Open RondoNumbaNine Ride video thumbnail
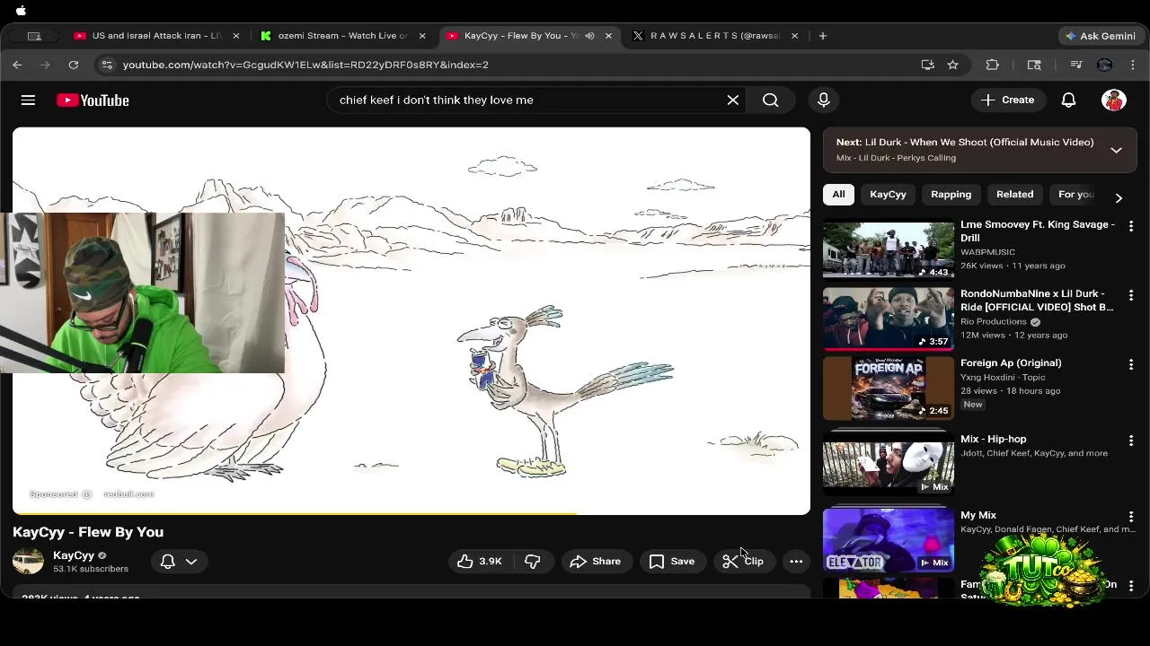The width and height of the screenshot is (1150, 646). 889,319
